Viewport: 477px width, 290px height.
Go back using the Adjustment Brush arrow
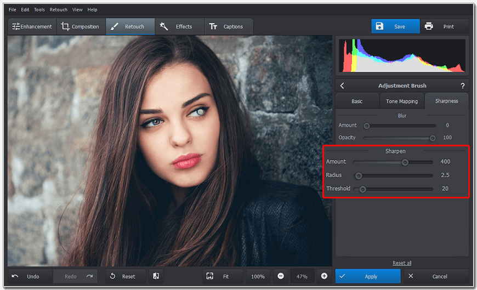tap(342, 86)
